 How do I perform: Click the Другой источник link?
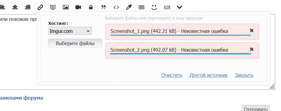point(209,75)
